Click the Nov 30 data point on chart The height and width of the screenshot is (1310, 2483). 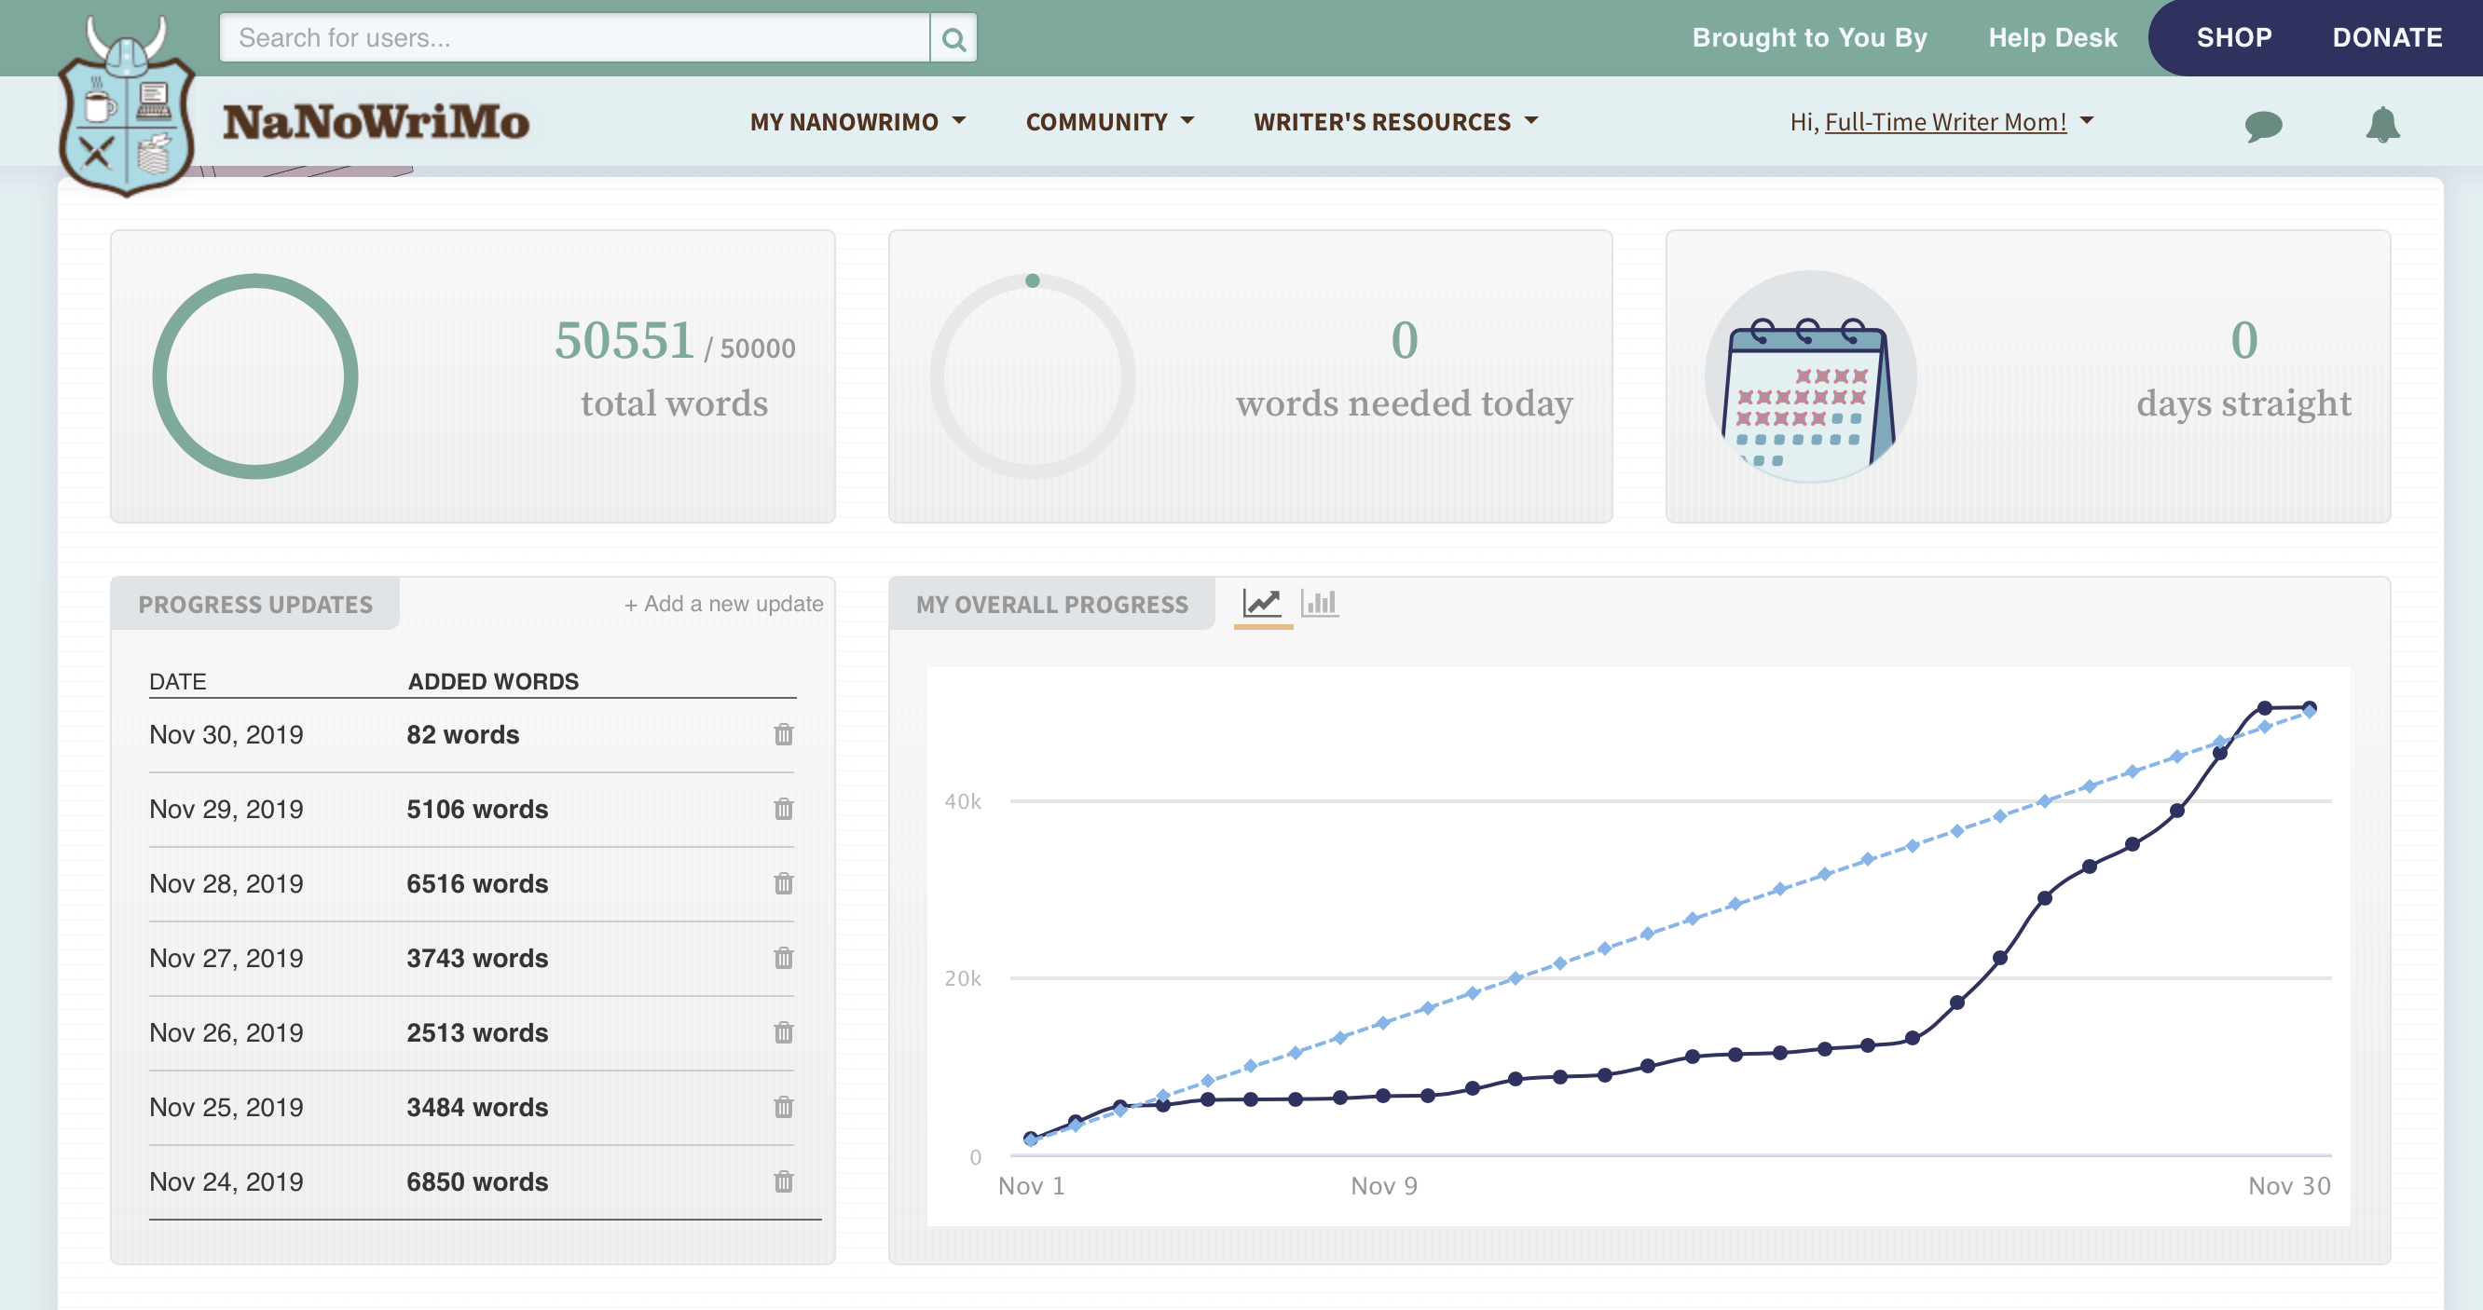[x=2309, y=708]
